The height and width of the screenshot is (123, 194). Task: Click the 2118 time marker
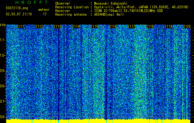[x=150, y=26]
